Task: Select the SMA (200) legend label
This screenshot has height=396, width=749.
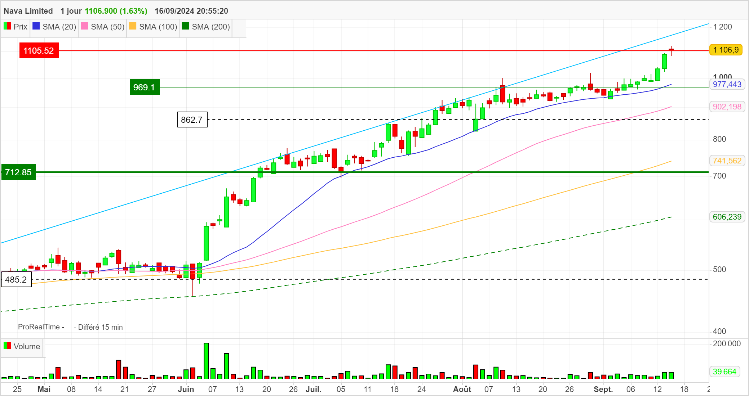Action: [211, 27]
